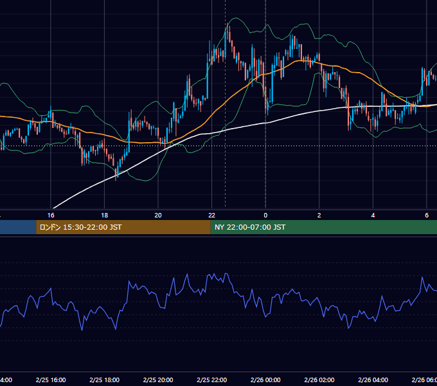Click the 2/26 00:00 time label
The image size is (437, 386).
tap(265, 380)
